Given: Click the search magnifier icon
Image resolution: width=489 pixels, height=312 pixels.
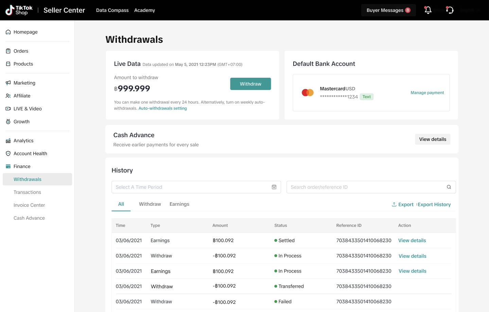Looking at the screenshot, I should pos(449,187).
